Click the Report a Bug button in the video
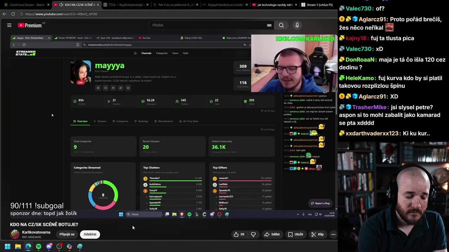Viewport: 449px width, 252px height. pos(320,203)
